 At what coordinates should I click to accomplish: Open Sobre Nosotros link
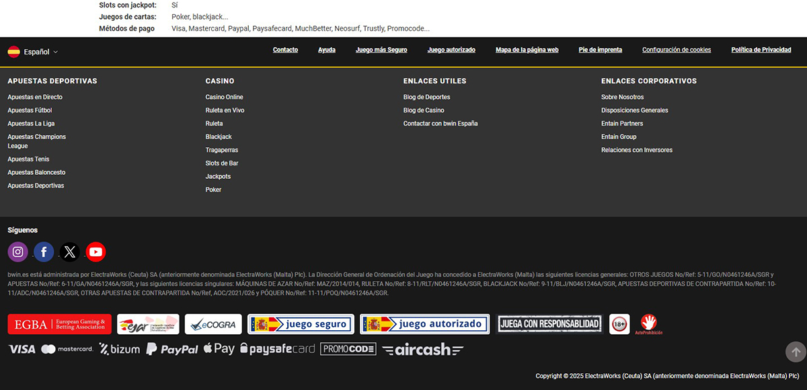tap(622, 97)
